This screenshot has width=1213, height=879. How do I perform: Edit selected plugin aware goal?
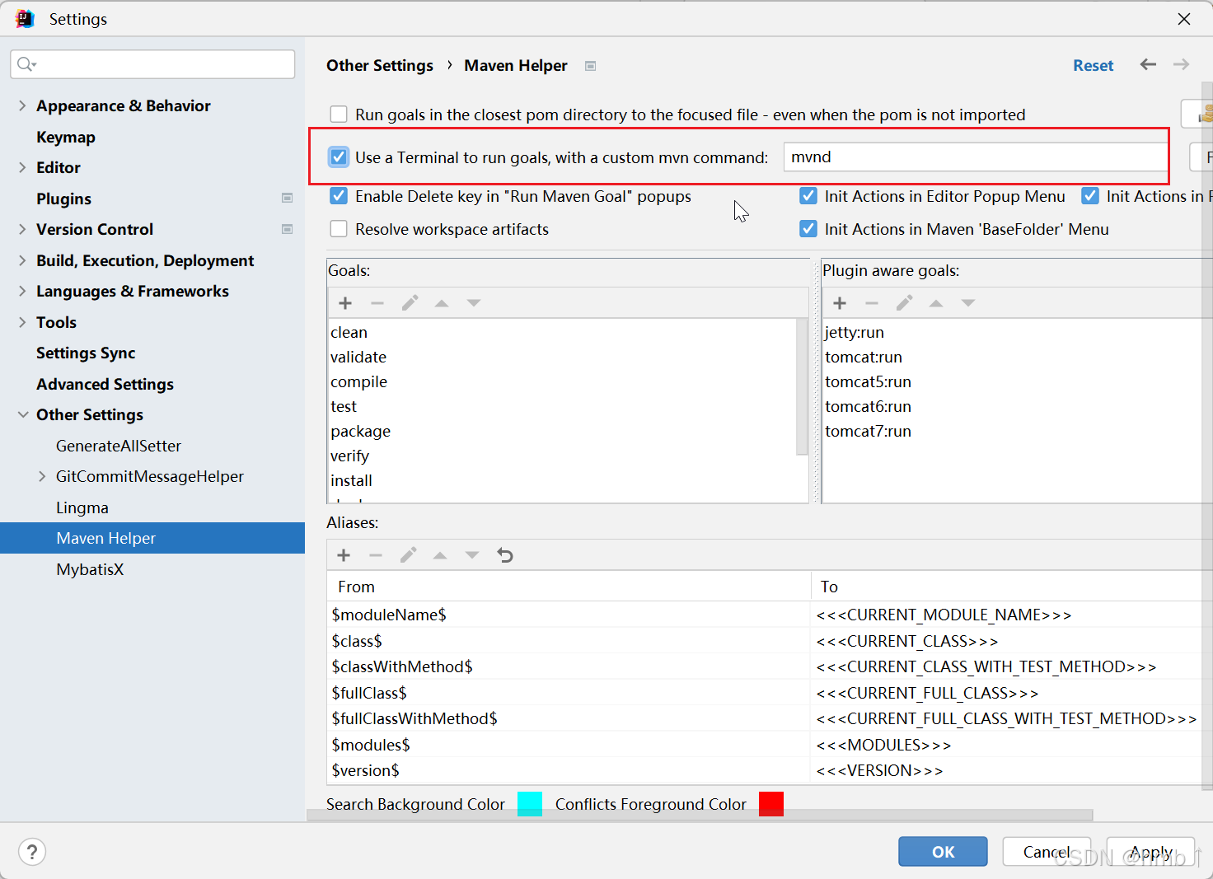[x=904, y=303]
